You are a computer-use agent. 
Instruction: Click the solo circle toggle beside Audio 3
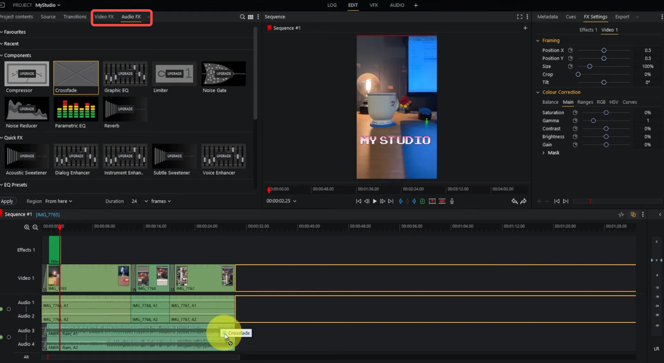[x=9, y=337]
